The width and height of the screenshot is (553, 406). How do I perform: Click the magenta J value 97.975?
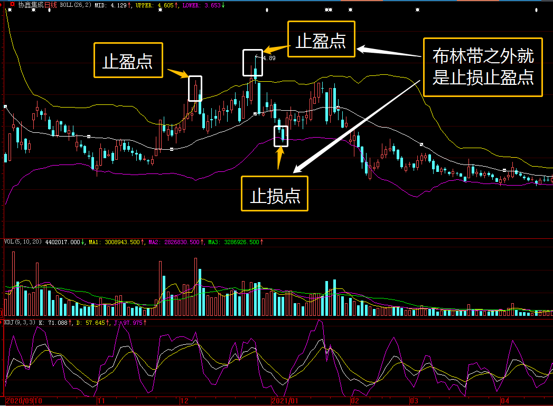point(132,323)
